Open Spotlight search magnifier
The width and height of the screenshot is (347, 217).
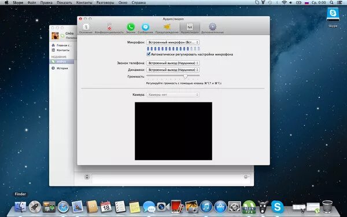331,3
